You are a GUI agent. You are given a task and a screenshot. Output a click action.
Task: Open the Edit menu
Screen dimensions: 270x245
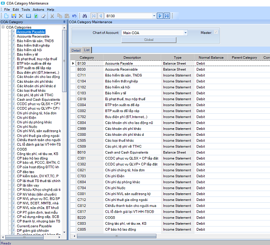point(16,9)
